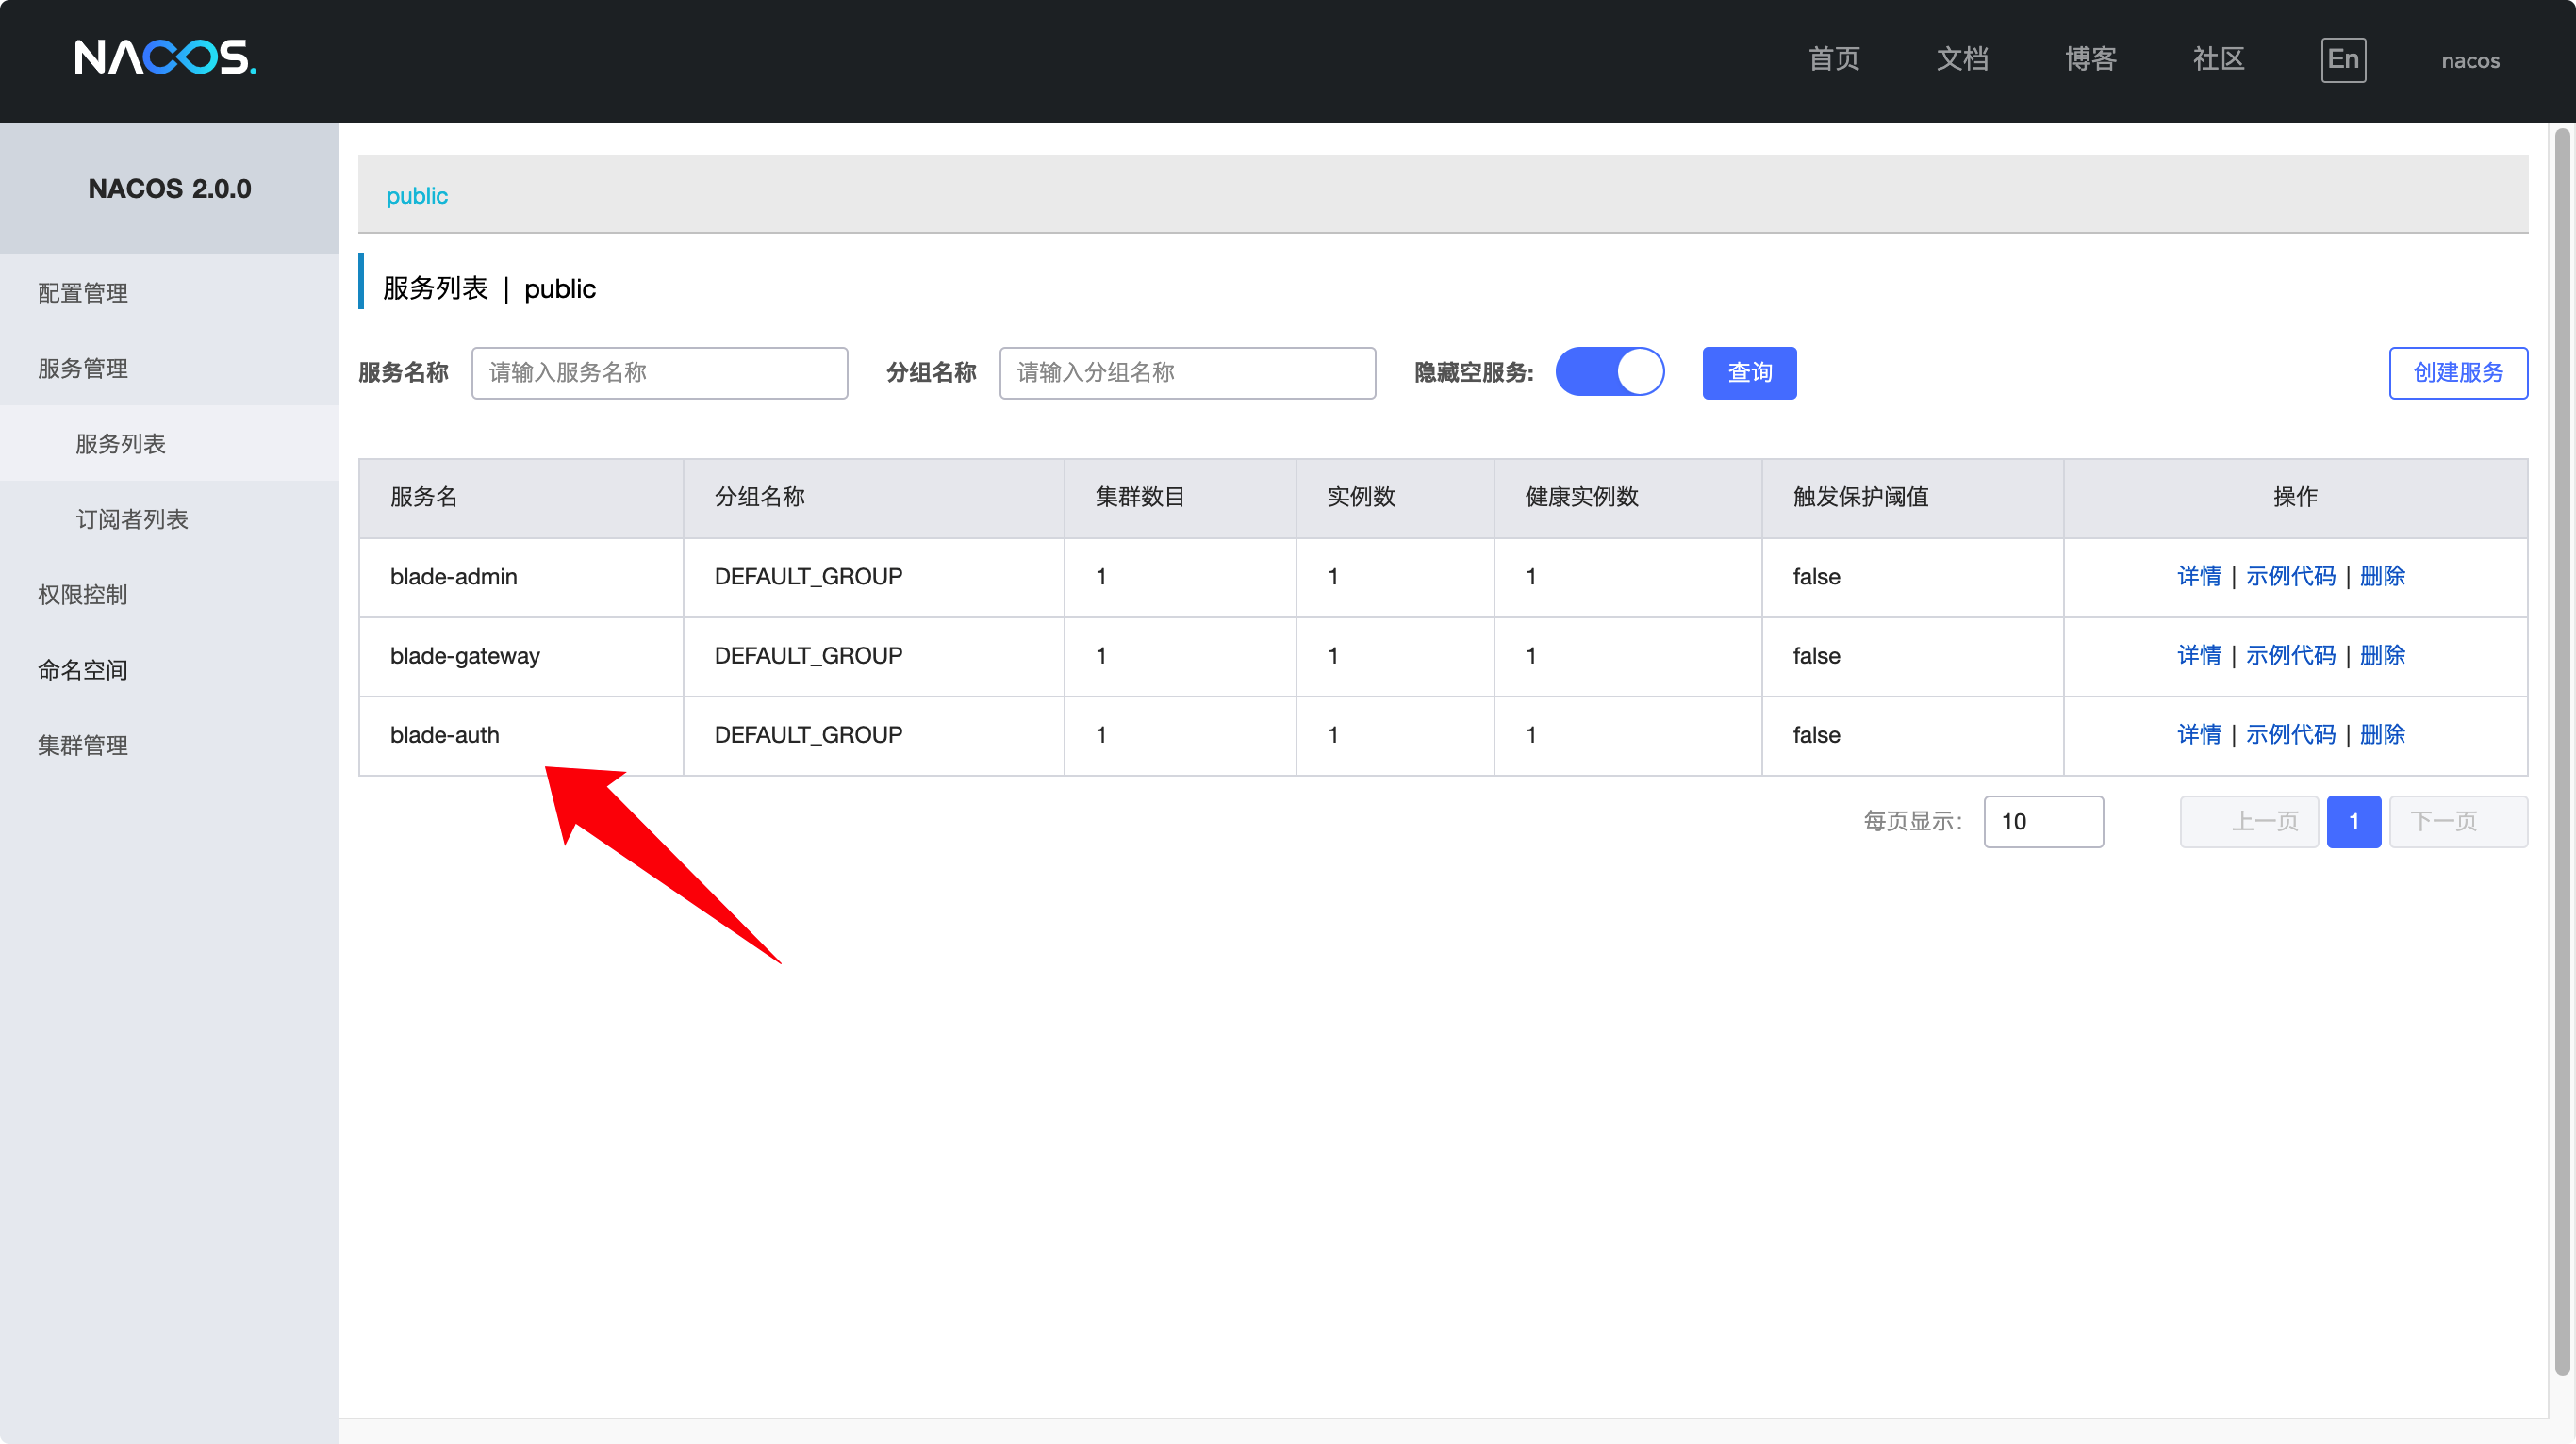Click the vertical page scrollbar
Image resolution: width=2576 pixels, height=1444 pixels.
[2562, 749]
